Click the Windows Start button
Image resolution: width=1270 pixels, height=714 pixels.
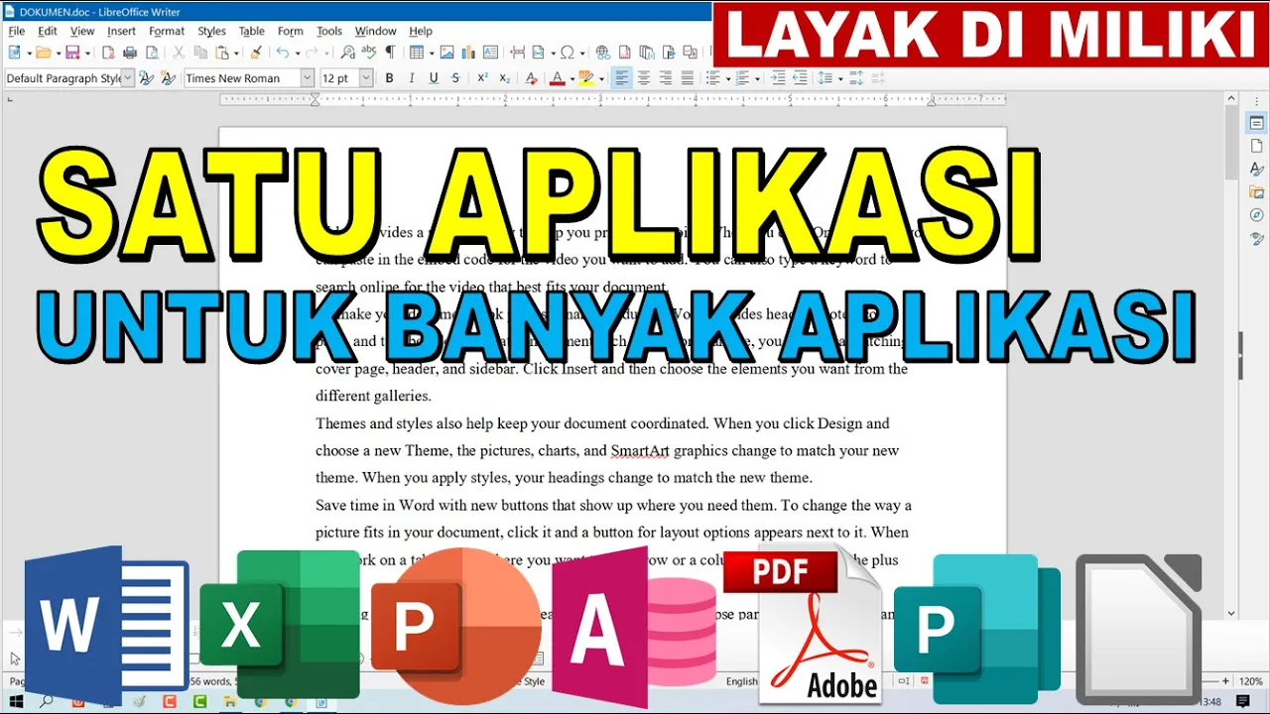point(15,701)
